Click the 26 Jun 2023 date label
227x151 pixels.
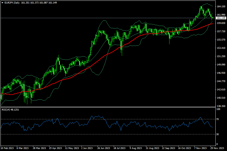[x=104, y=148]
